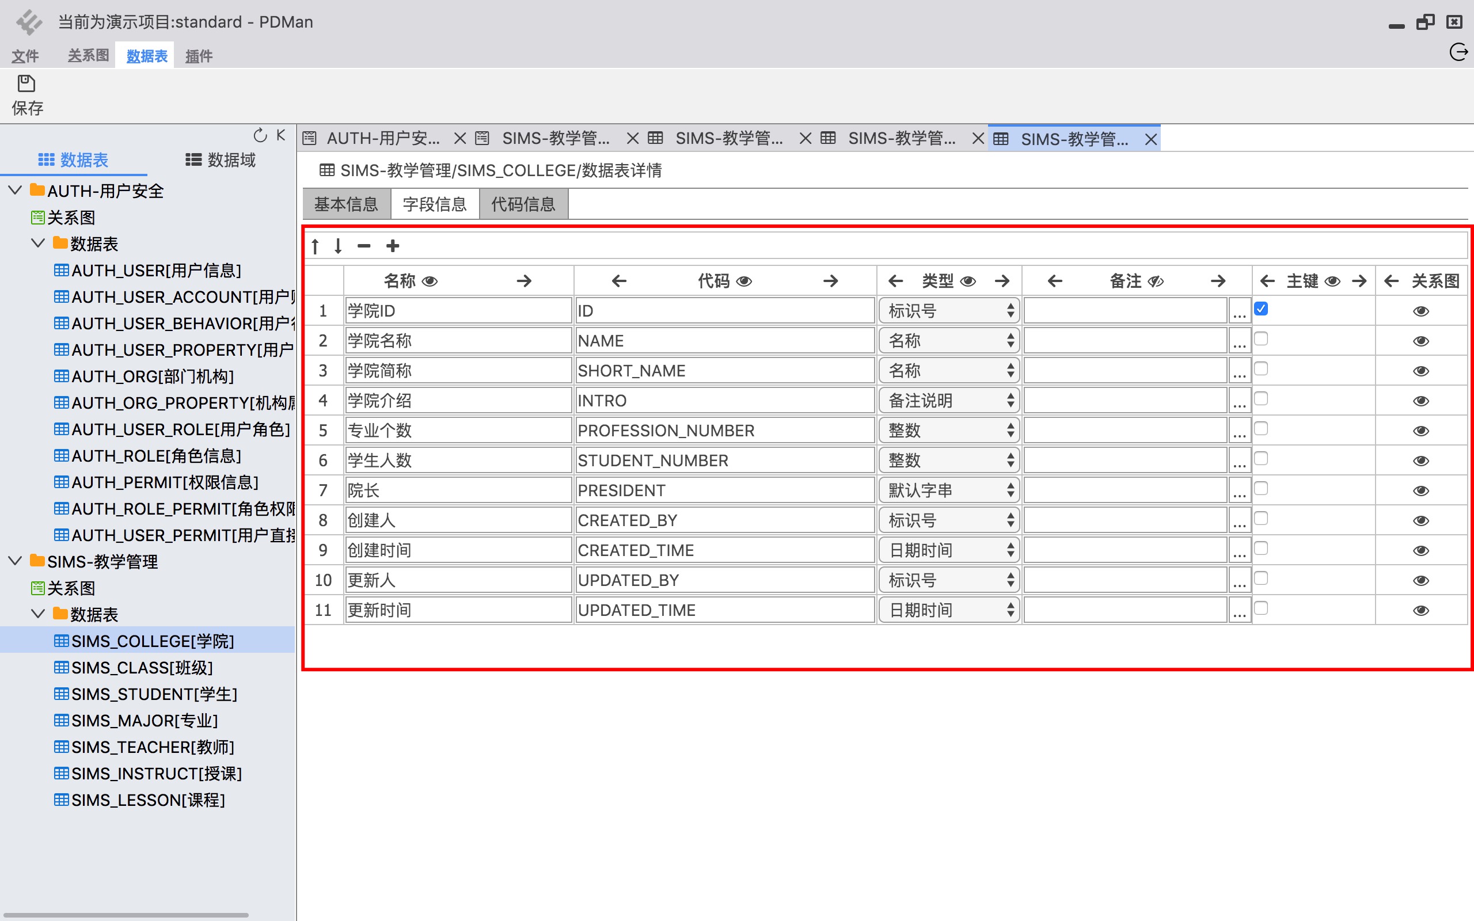Check primary key for SHORT_NAME row
1474x921 pixels.
point(1261,368)
